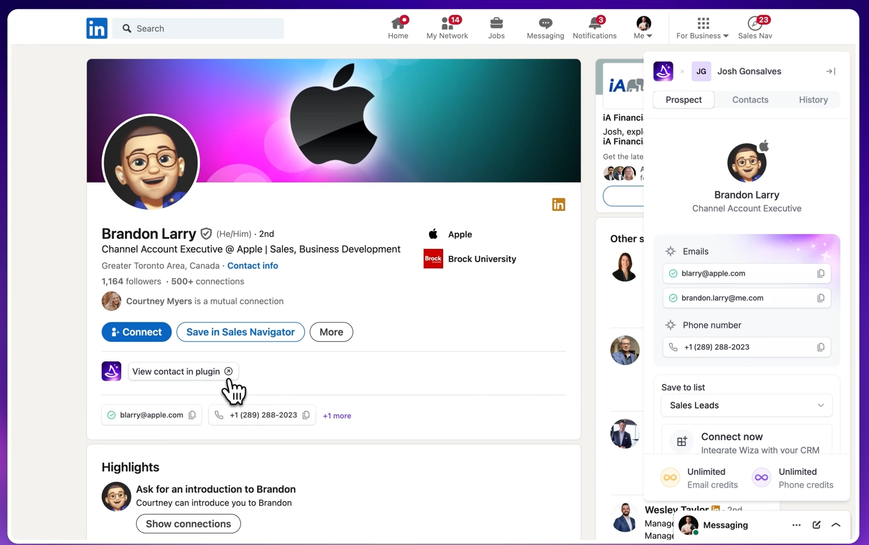This screenshot has width=869, height=545.
Task: Copy blarry@apple.com in the plugin panel
Action: coord(821,274)
